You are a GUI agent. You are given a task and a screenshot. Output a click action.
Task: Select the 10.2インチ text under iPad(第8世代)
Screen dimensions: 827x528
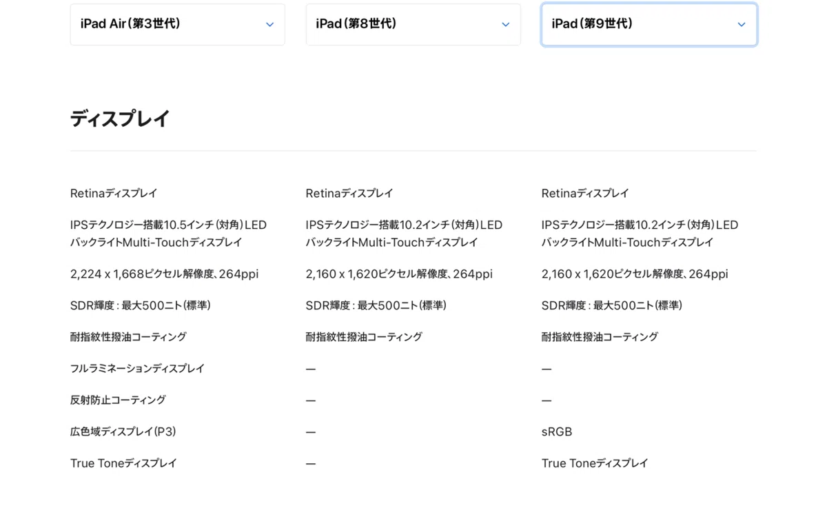[x=404, y=234]
